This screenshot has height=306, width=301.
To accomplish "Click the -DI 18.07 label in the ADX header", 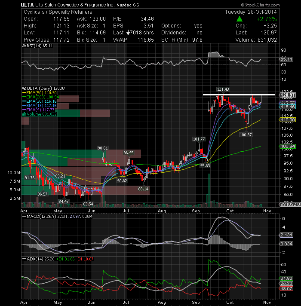I will [85, 259].
